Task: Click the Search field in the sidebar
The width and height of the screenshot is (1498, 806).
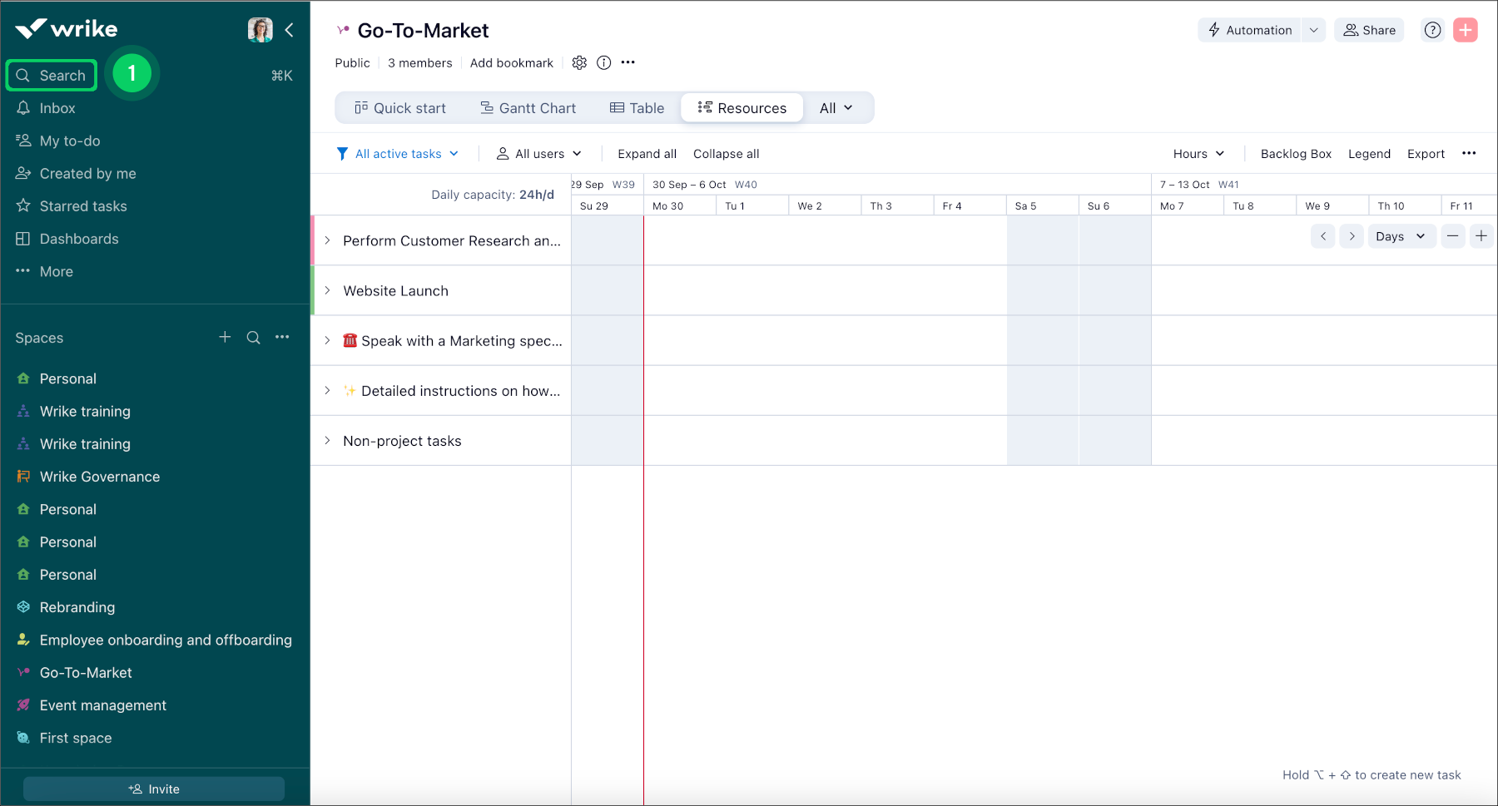Action: tap(52, 76)
